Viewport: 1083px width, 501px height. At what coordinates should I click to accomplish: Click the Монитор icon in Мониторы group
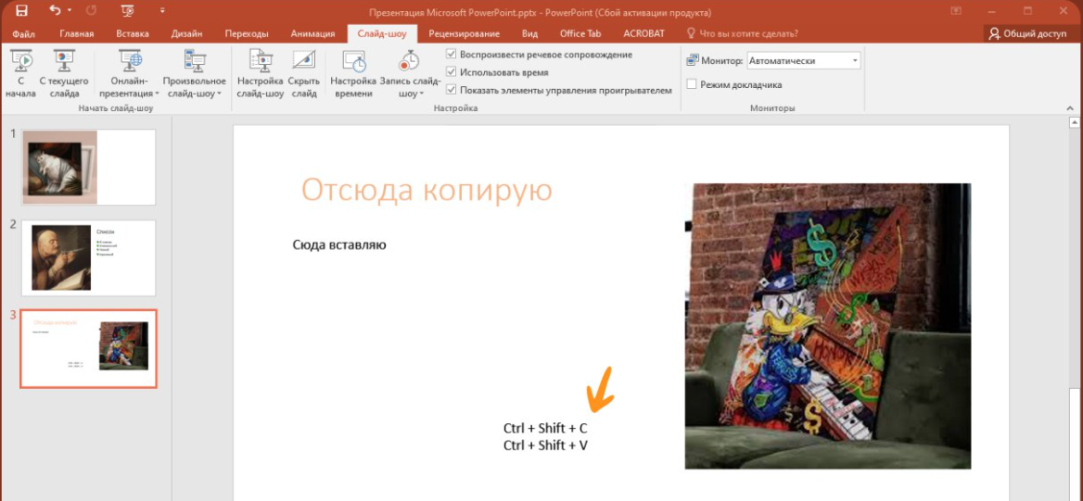[x=693, y=61]
